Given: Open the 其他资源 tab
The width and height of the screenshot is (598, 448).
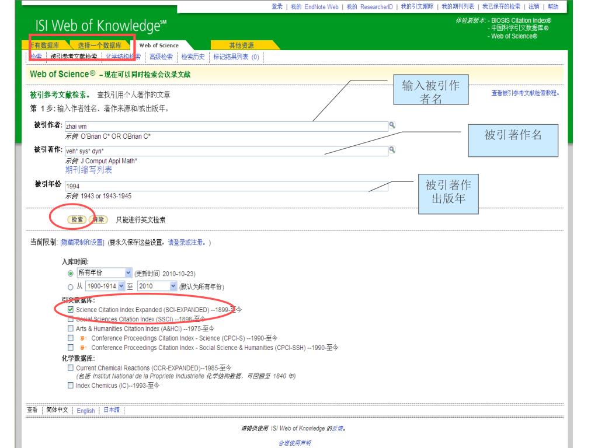Looking at the screenshot, I should tap(241, 45).
